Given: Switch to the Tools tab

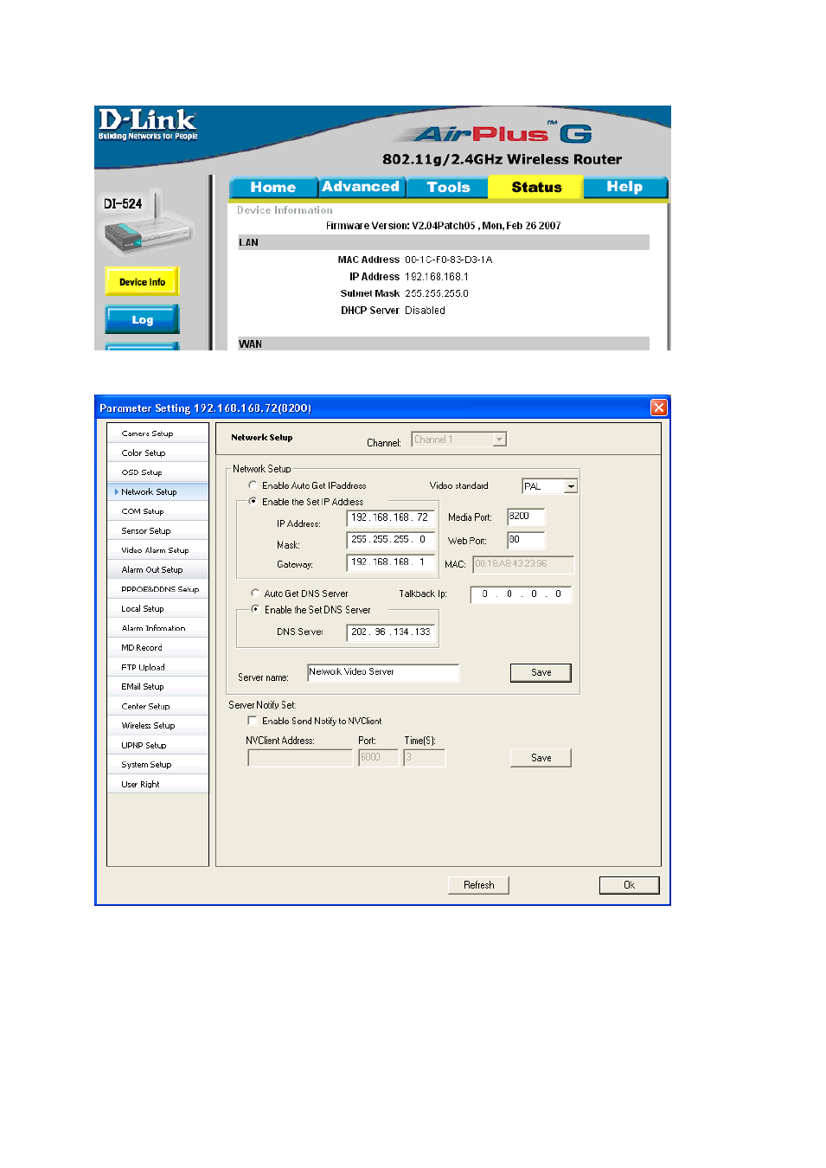Looking at the screenshot, I should coord(448,187).
